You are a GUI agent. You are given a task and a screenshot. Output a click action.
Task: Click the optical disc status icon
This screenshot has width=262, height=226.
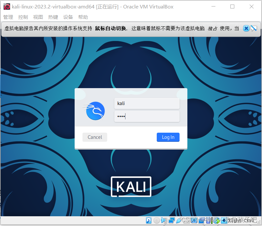(156, 220)
